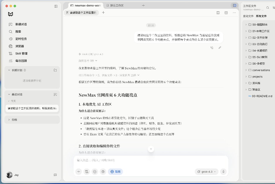The image size is (275, 184).
Task: Expand the 输出区 folder
Action: click(246, 90)
